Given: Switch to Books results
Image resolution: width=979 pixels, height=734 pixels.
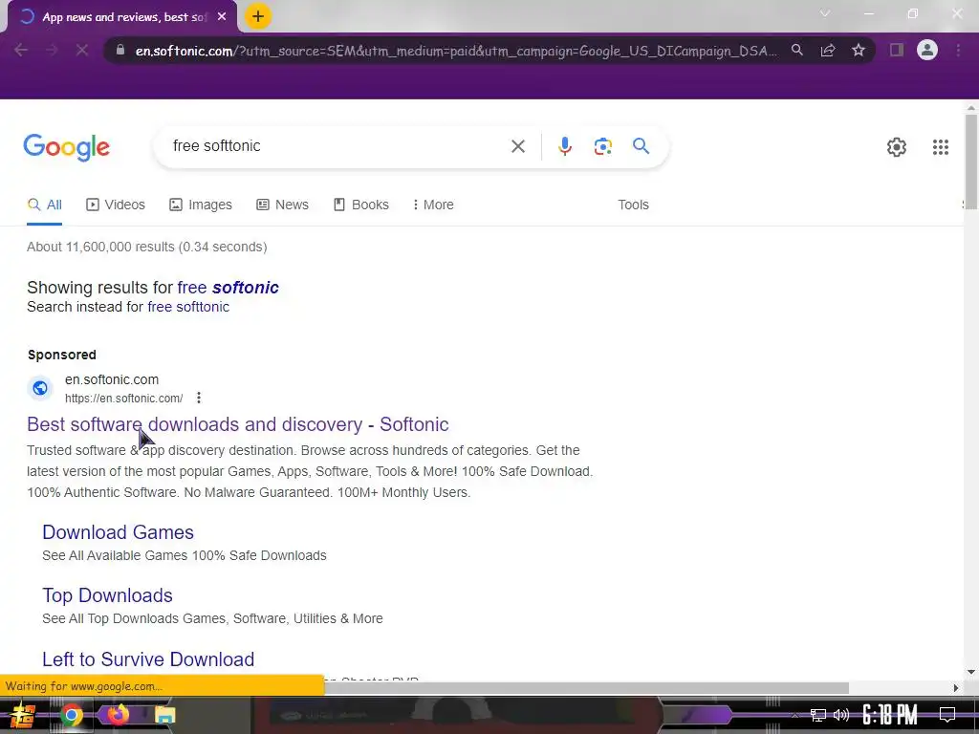Looking at the screenshot, I should (360, 205).
